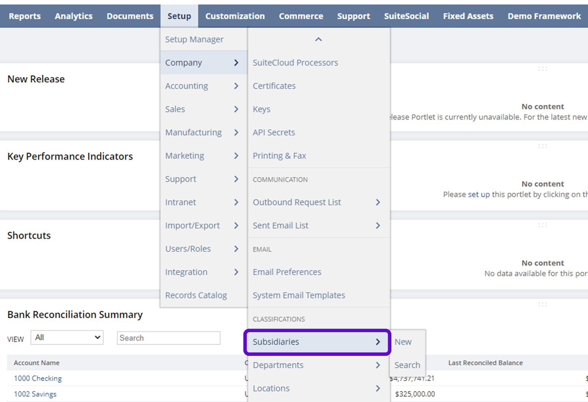Switch to the Fixed Assets tab

click(468, 16)
